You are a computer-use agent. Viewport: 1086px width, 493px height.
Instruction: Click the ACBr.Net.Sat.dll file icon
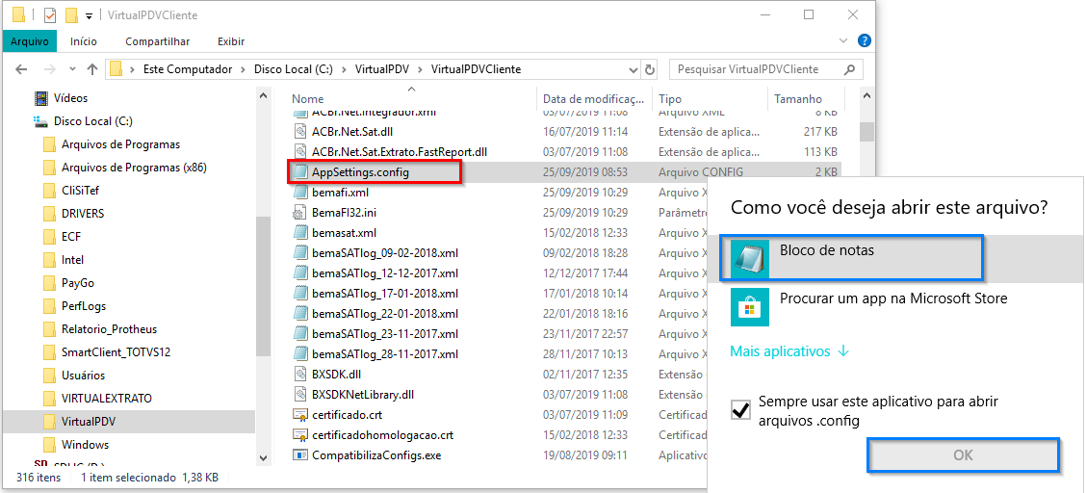tap(299, 131)
